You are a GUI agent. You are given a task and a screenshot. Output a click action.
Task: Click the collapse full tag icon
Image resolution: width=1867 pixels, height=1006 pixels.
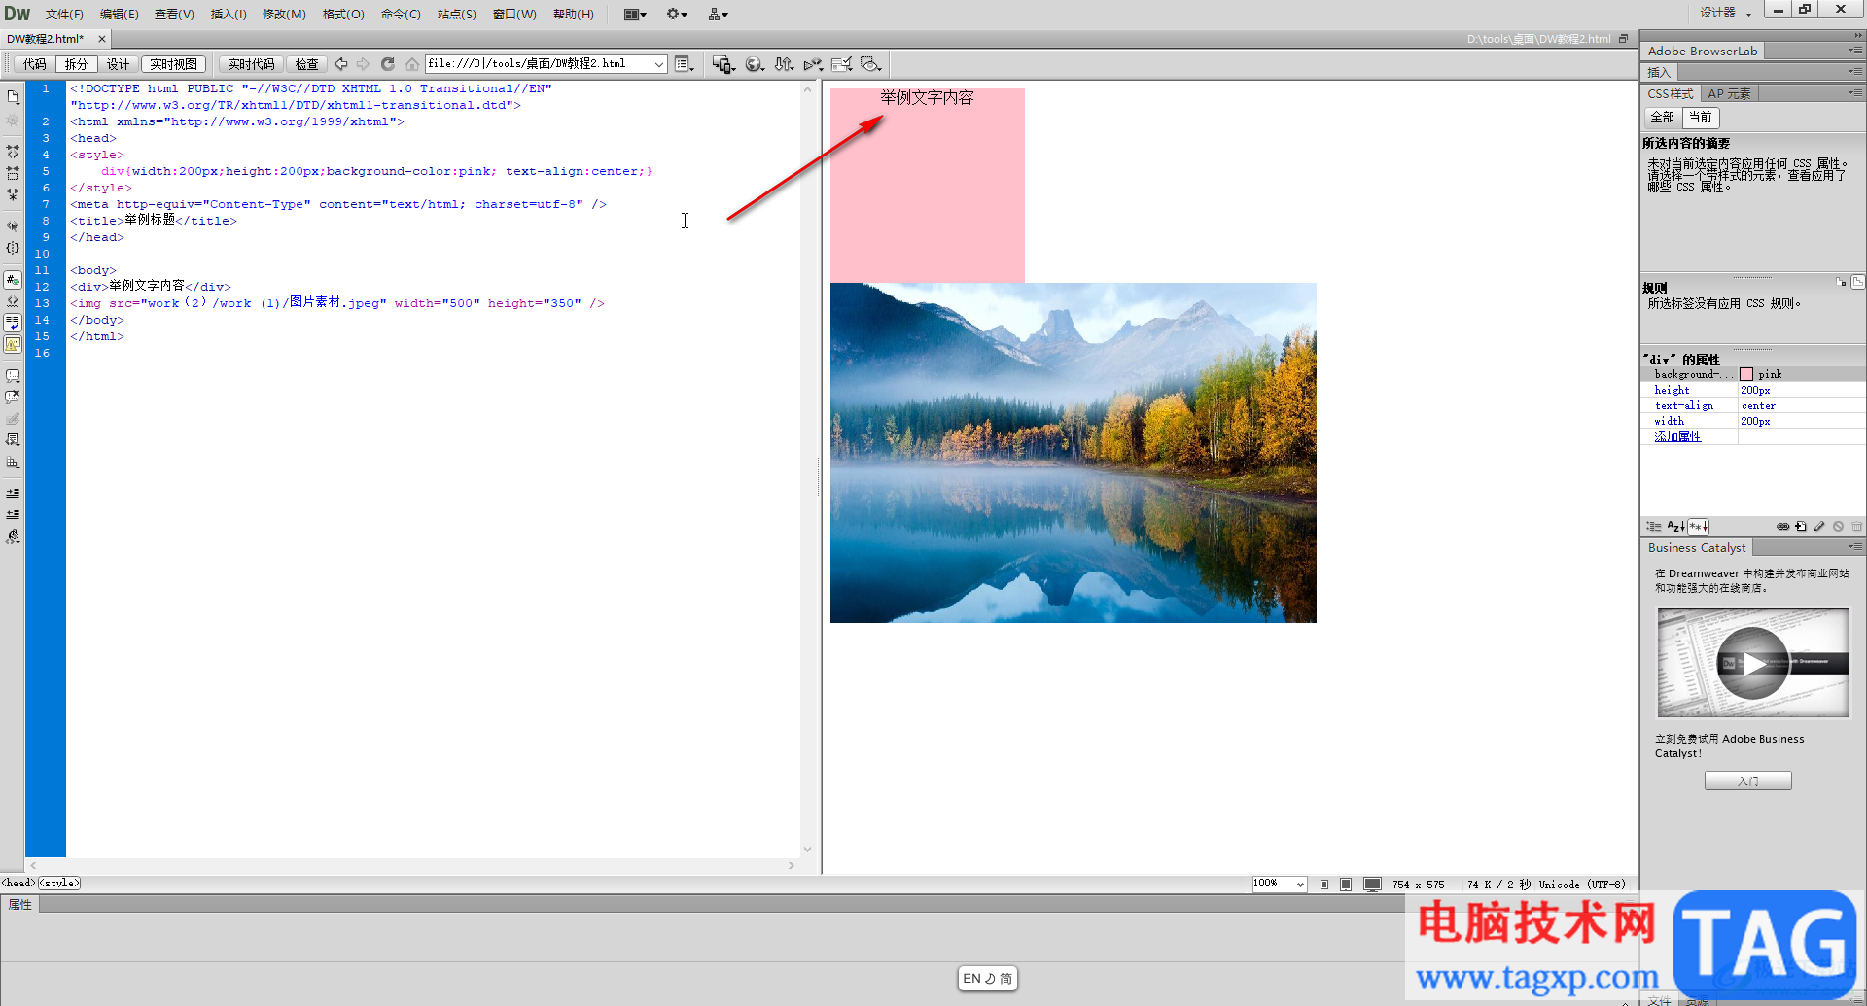click(x=13, y=152)
